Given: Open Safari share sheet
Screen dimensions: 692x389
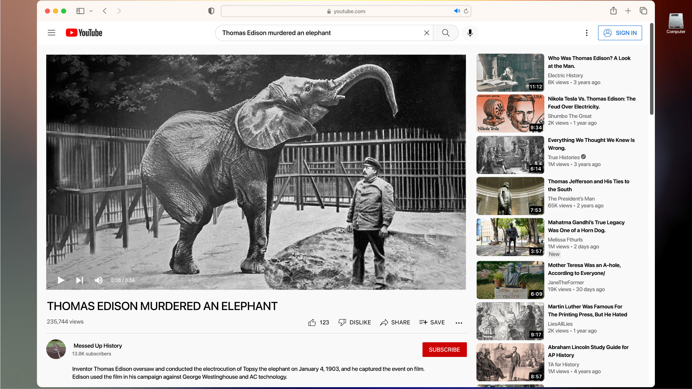Looking at the screenshot, I should pos(613,11).
